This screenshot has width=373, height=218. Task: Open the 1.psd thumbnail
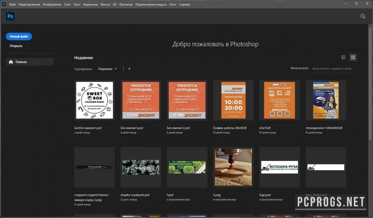pyautogui.click(x=187, y=167)
